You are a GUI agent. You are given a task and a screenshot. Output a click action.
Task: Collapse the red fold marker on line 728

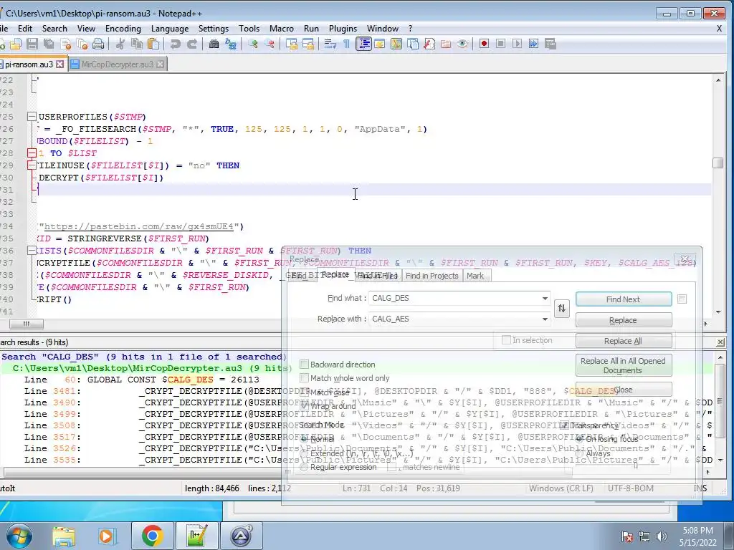coord(32,153)
